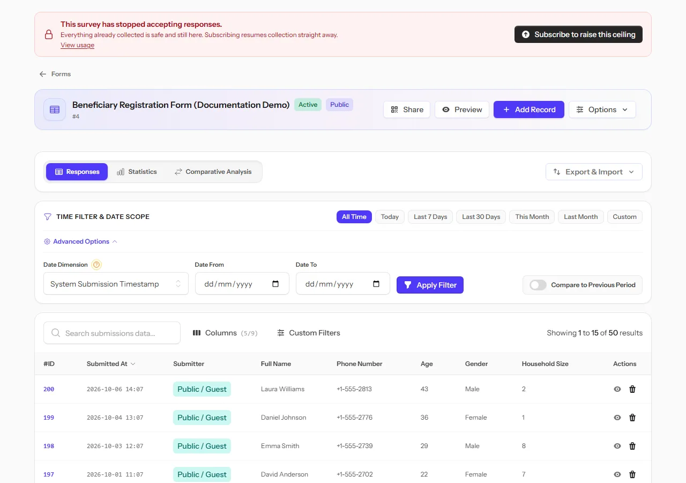The height and width of the screenshot is (483, 686).
Task: Open the Export & Import menu
Action: [x=594, y=172]
